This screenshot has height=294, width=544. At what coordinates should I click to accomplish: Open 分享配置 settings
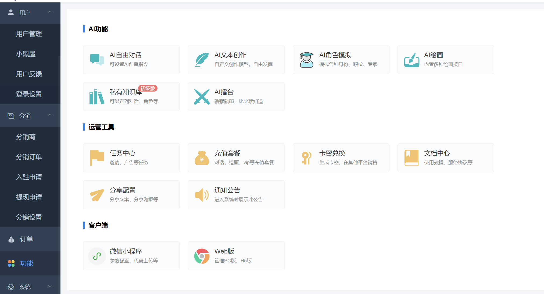131,195
